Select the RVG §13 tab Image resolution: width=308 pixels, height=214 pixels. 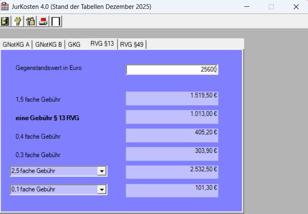click(x=102, y=43)
